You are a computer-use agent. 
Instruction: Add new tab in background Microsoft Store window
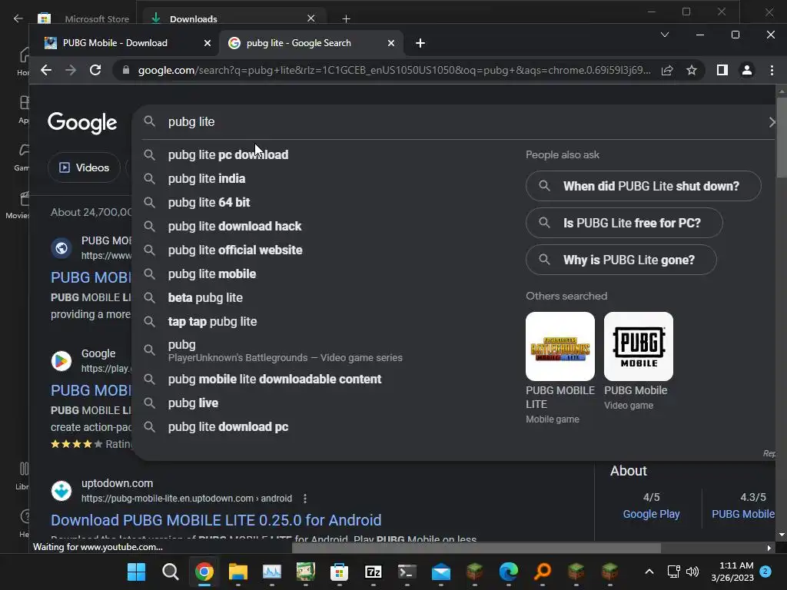click(x=347, y=19)
